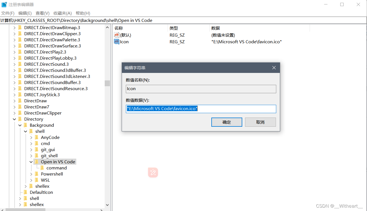Select the command tree item
Viewport: 367px width, 211px height.
pos(57,168)
